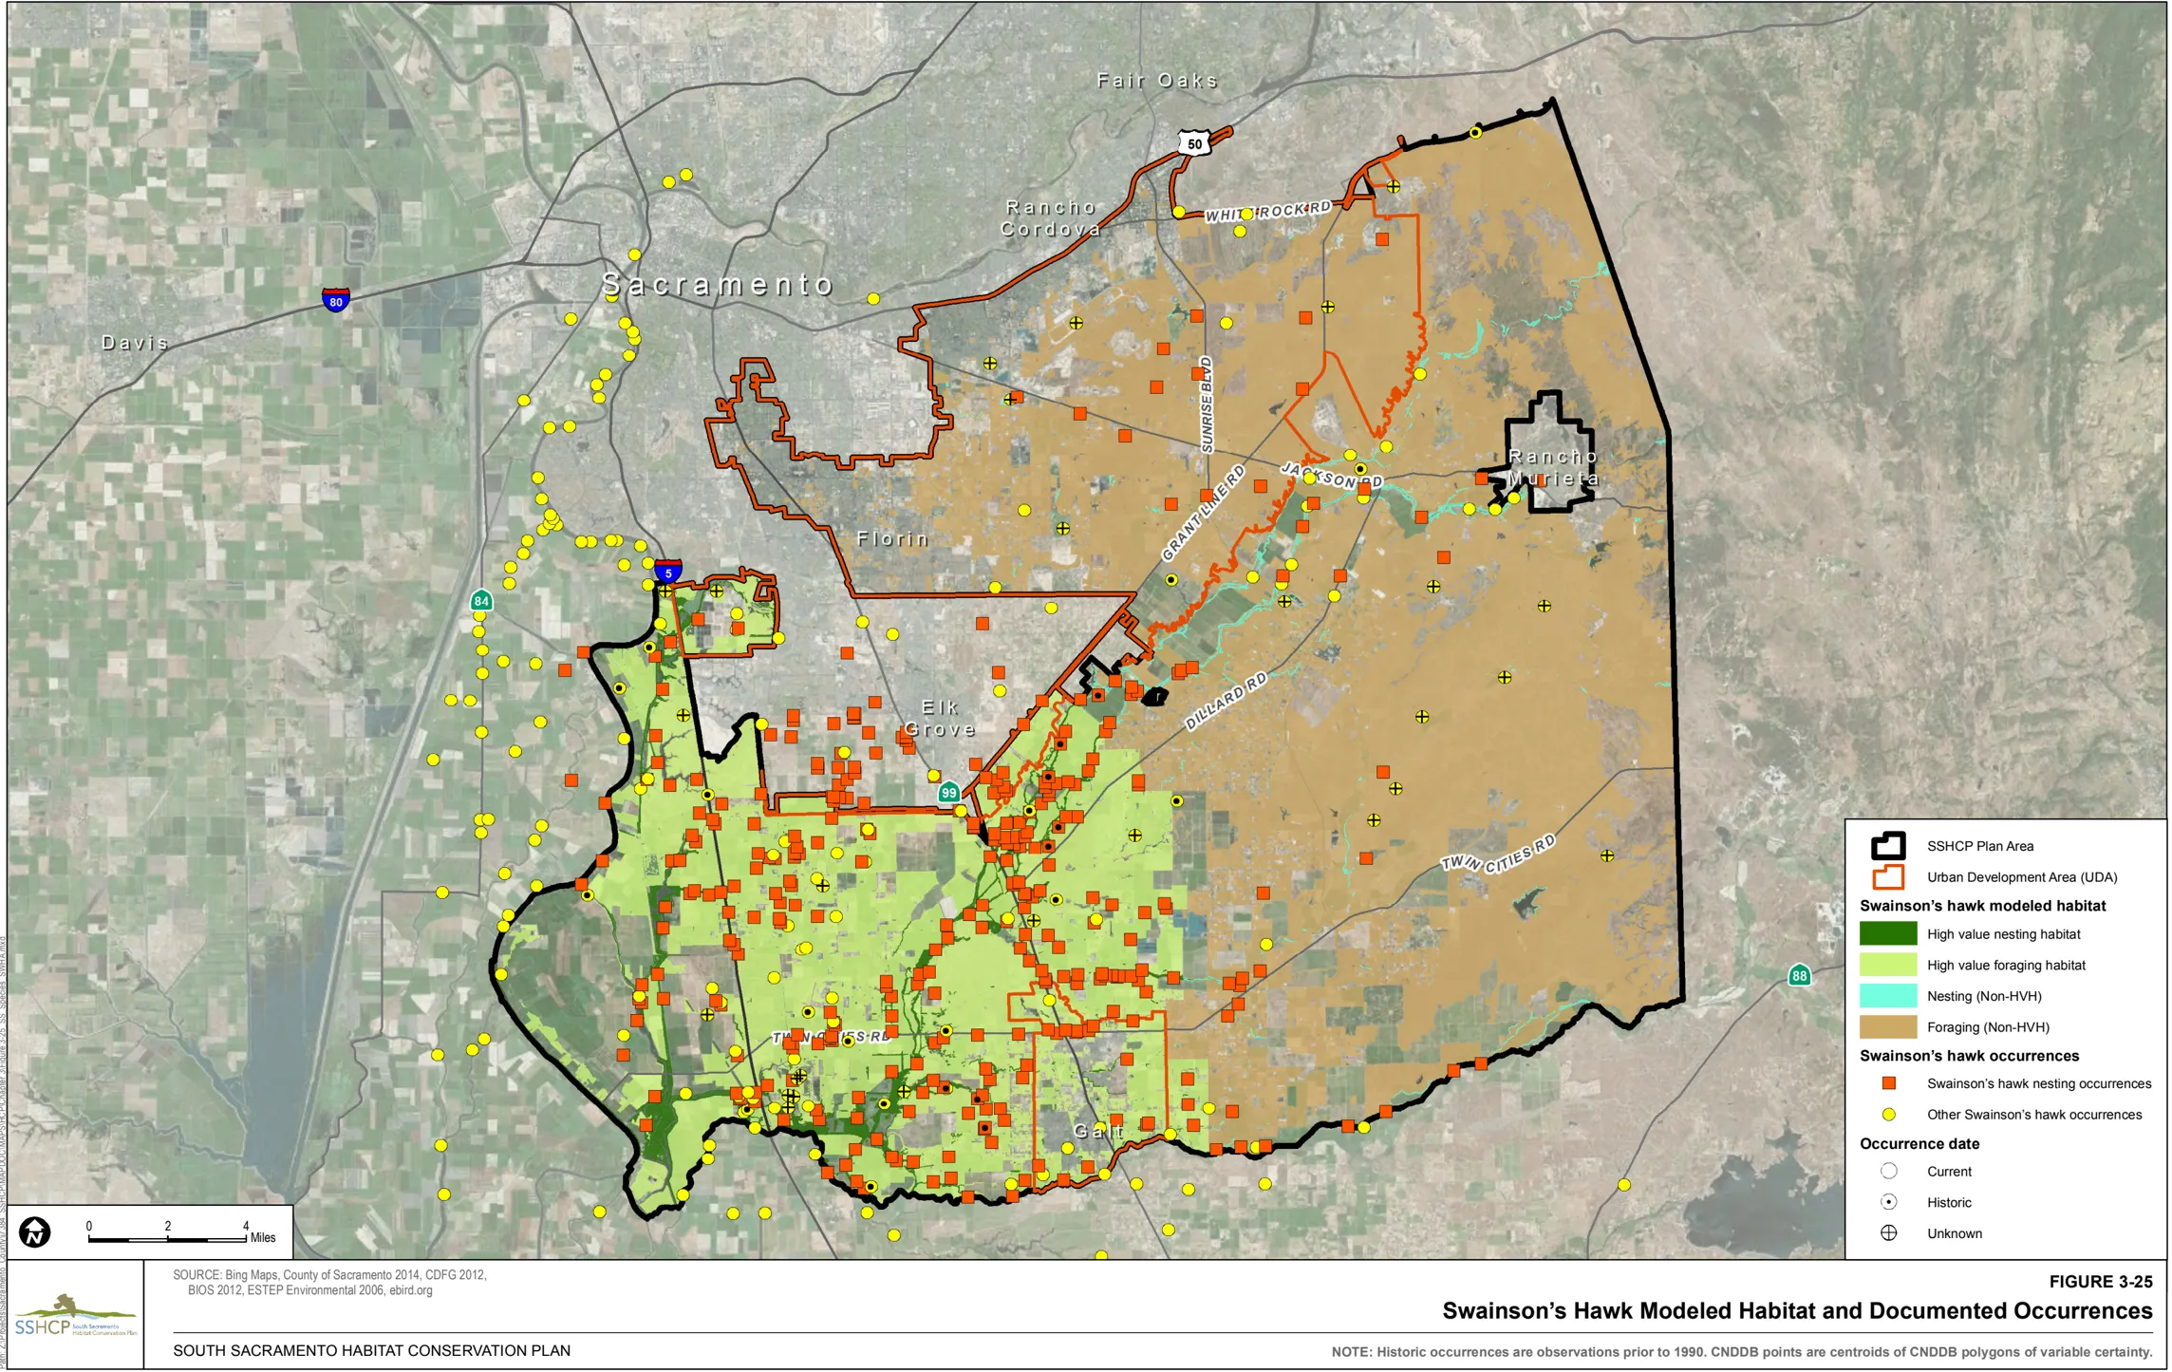Click the NOTE about historic occurrences

pos(1741,1352)
